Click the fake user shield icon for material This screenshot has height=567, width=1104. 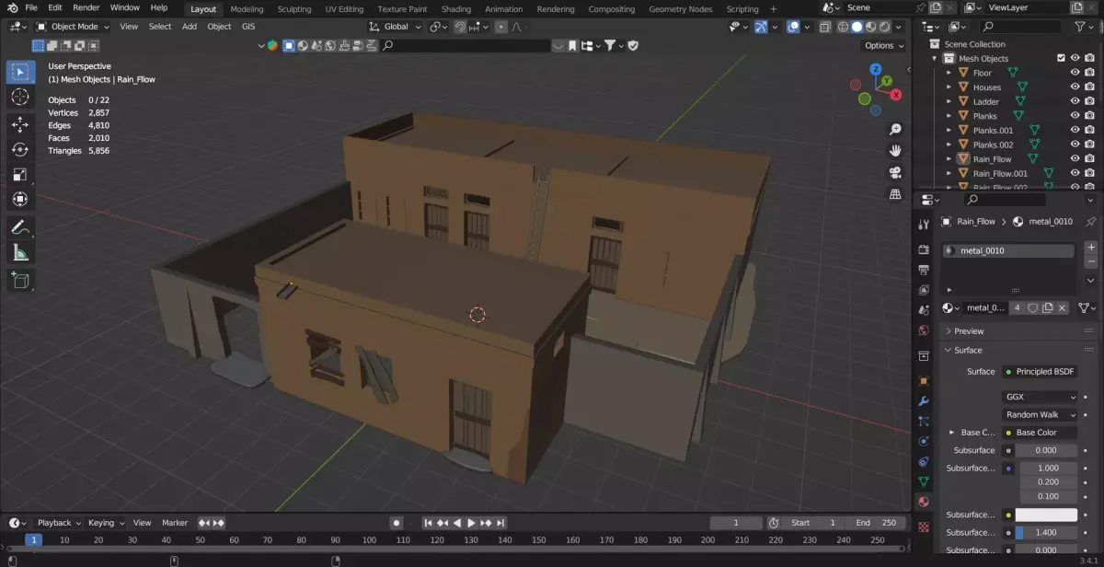click(1032, 307)
